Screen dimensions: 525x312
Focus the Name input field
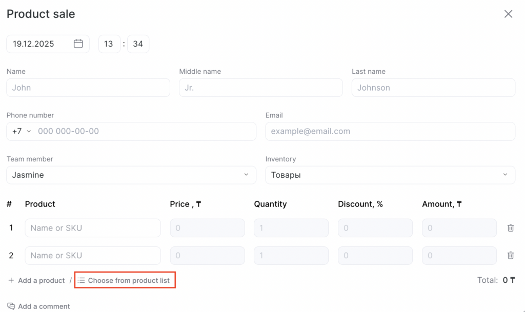click(x=88, y=88)
